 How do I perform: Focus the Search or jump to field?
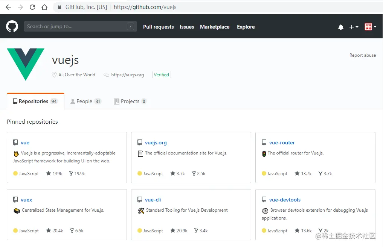(80, 26)
